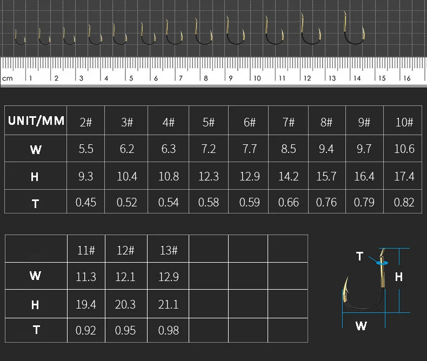The height and width of the screenshot is (361, 427).
Task: Select the 10# size column header
Action: (404, 122)
